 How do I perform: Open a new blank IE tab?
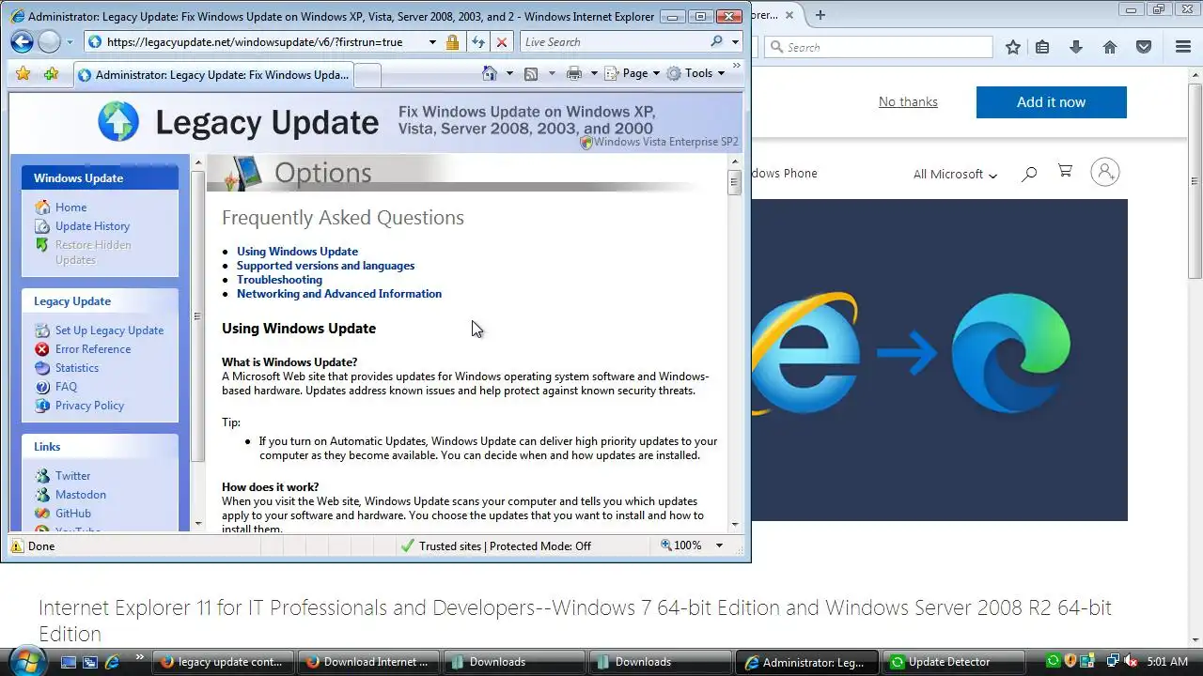[x=367, y=75]
